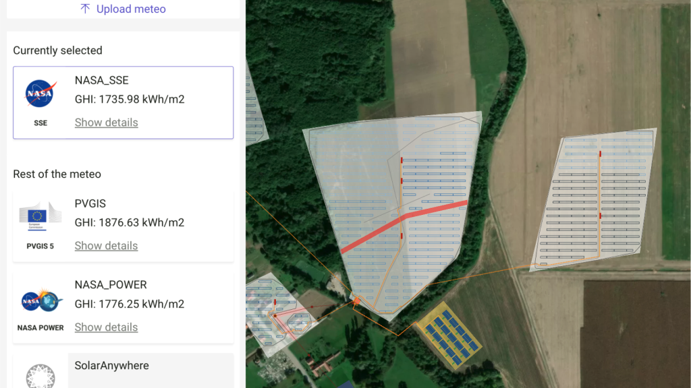Click the Upload meteo link
The width and height of the screenshot is (691, 388).
tap(123, 9)
